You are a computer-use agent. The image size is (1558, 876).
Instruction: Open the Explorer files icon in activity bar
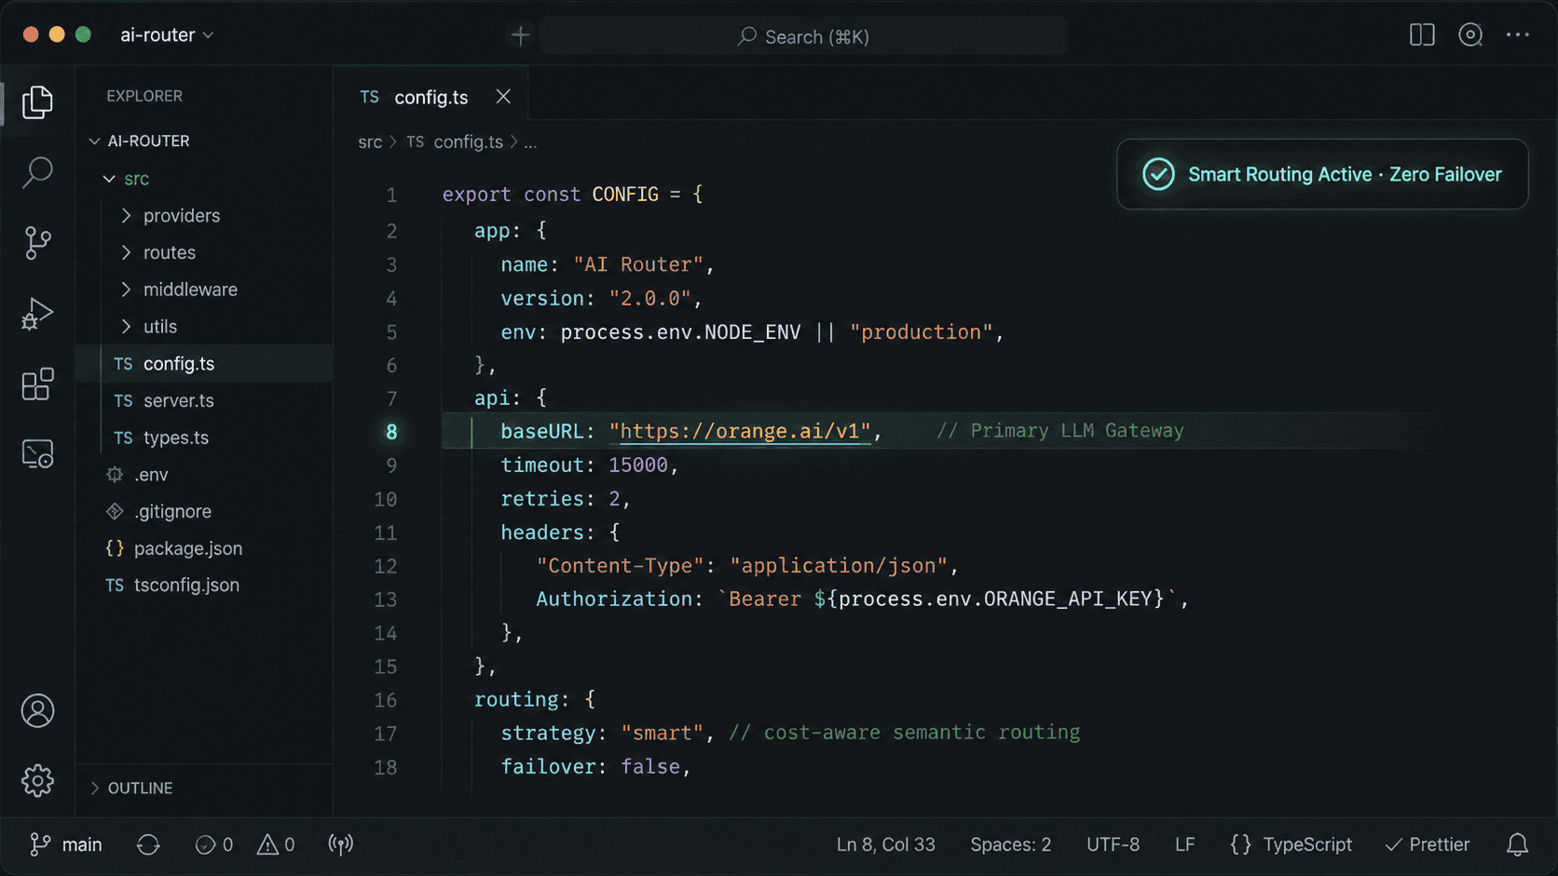point(37,102)
